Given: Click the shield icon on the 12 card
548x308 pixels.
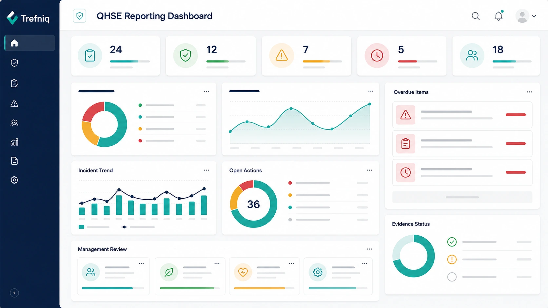Looking at the screenshot, I should [186, 56].
